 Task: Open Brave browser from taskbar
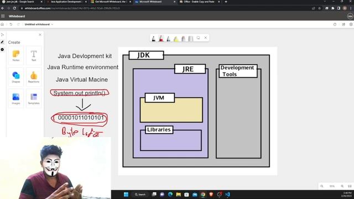(x=211, y=195)
